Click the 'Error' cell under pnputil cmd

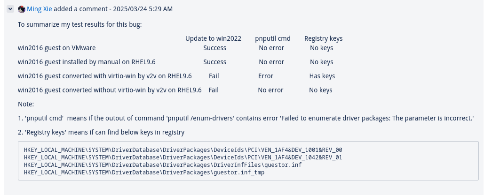266,76
